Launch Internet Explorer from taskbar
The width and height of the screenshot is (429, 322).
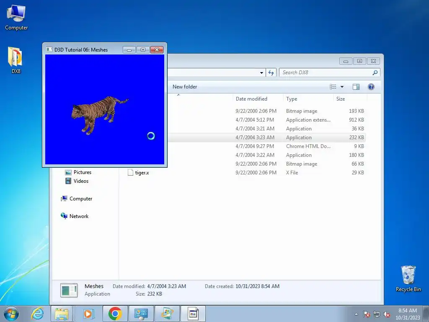click(x=37, y=314)
